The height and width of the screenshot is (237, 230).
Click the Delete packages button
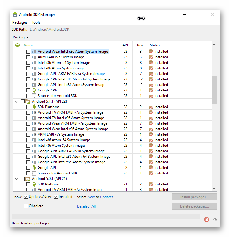tap(194, 206)
